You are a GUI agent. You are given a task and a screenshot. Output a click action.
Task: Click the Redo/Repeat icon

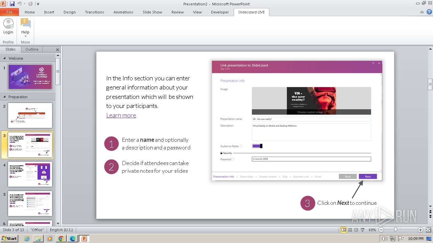[x=30, y=4]
